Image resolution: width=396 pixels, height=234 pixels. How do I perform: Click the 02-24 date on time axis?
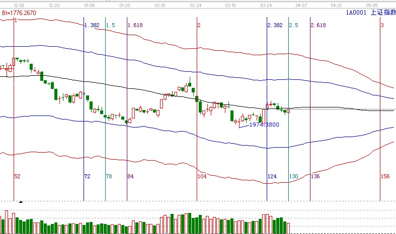tap(196, 5)
